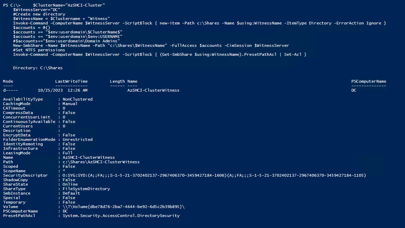Viewport: 405px width, 228px height.
Task: Click the NonClustered AvailabilityType value
Action: [77, 99]
